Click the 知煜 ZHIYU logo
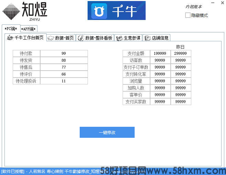 coord(25,11)
